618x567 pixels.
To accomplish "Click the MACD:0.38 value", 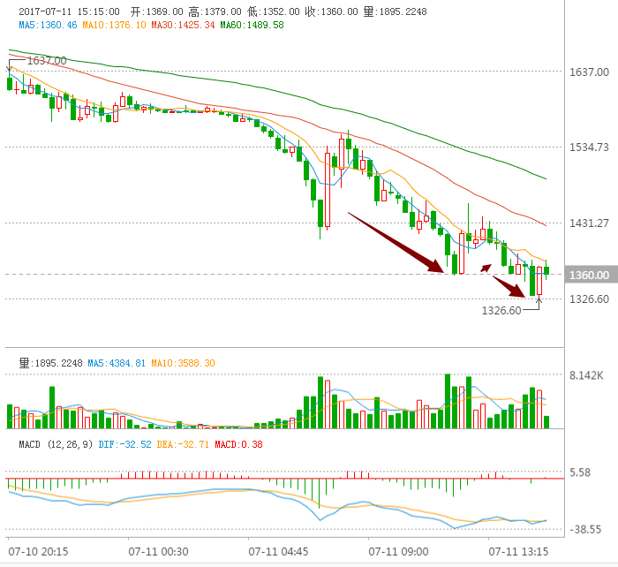I will (x=238, y=444).
